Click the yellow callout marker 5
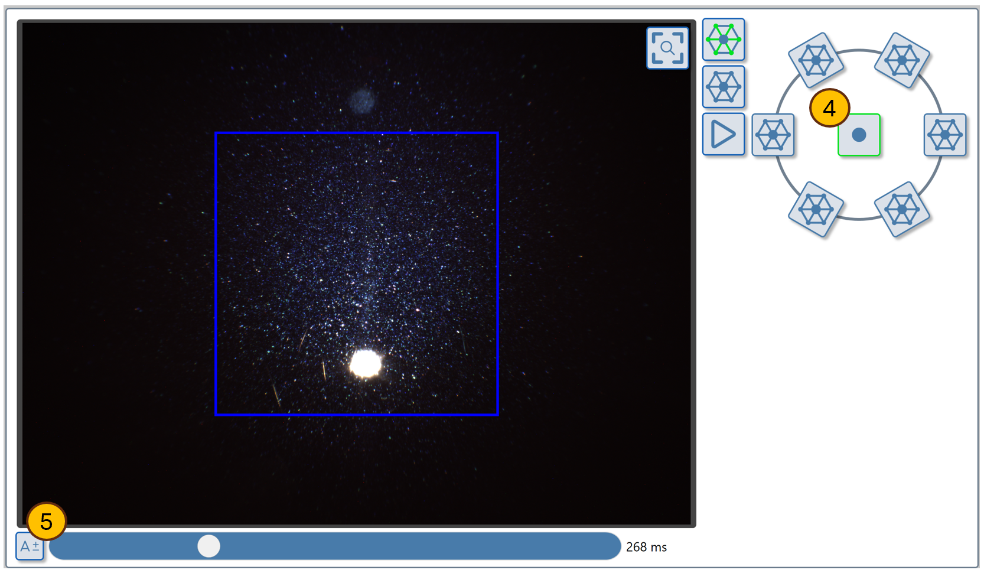This screenshot has height=573, width=984. [x=46, y=521]
